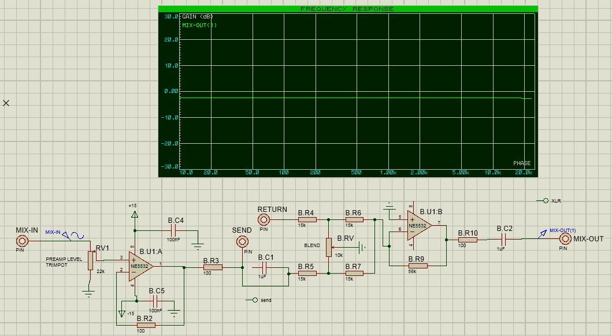Click the SEND pin terminal symbol
The width and height of the screenshot is (612, 336).
point(242,242)
